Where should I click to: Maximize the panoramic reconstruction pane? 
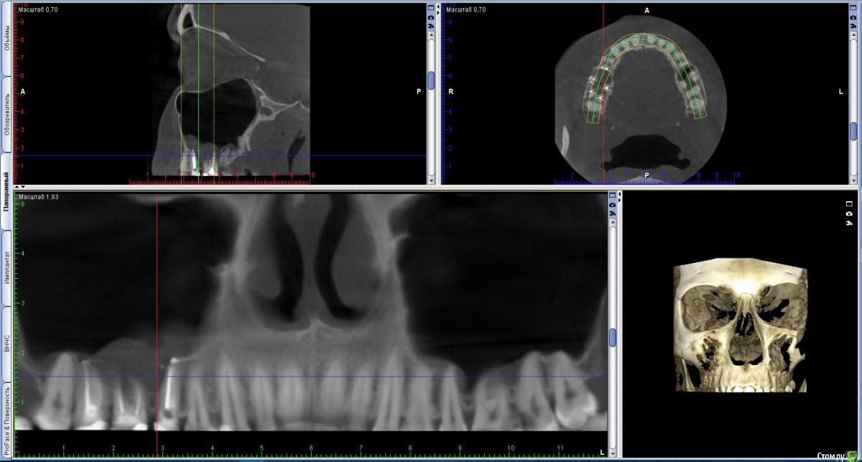(612, 195)
